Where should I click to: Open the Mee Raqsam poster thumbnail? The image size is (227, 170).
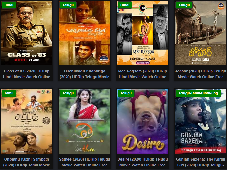tap(143, 33)
